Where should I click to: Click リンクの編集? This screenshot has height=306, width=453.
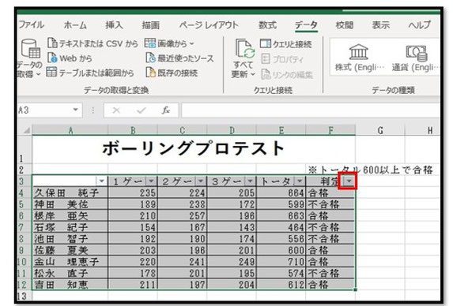pyautogui.click(x=287, y=74)
